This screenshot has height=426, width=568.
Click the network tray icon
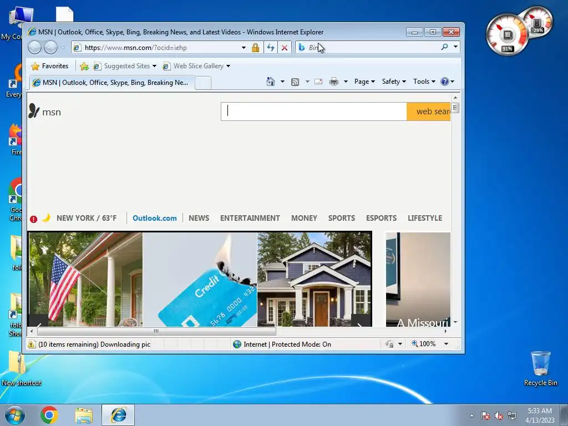click(x=512, y=415)
